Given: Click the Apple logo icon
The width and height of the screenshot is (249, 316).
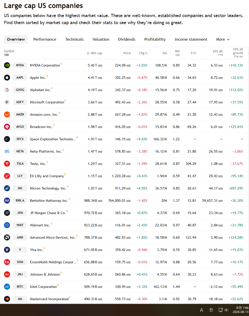Looking at the screenshot, I should 7,78.
